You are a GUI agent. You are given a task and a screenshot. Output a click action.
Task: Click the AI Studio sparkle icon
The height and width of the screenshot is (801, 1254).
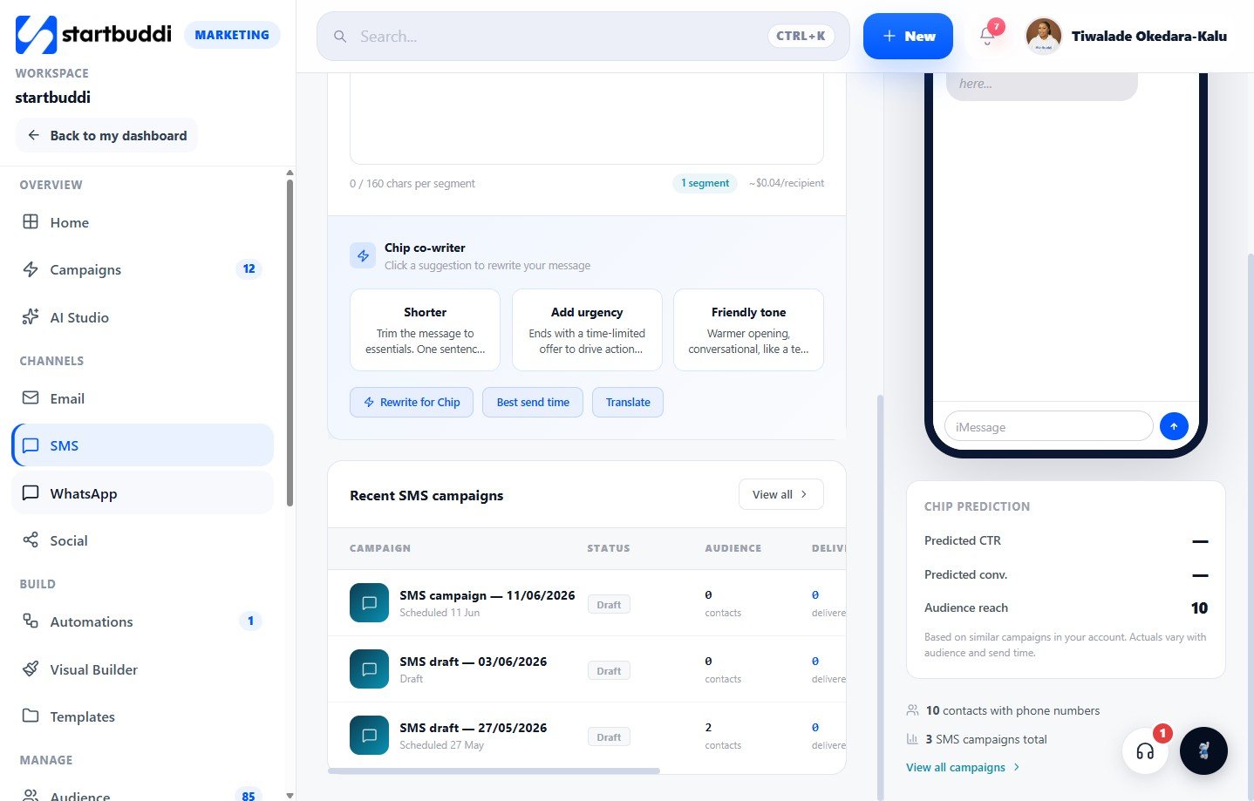point(31,316)
